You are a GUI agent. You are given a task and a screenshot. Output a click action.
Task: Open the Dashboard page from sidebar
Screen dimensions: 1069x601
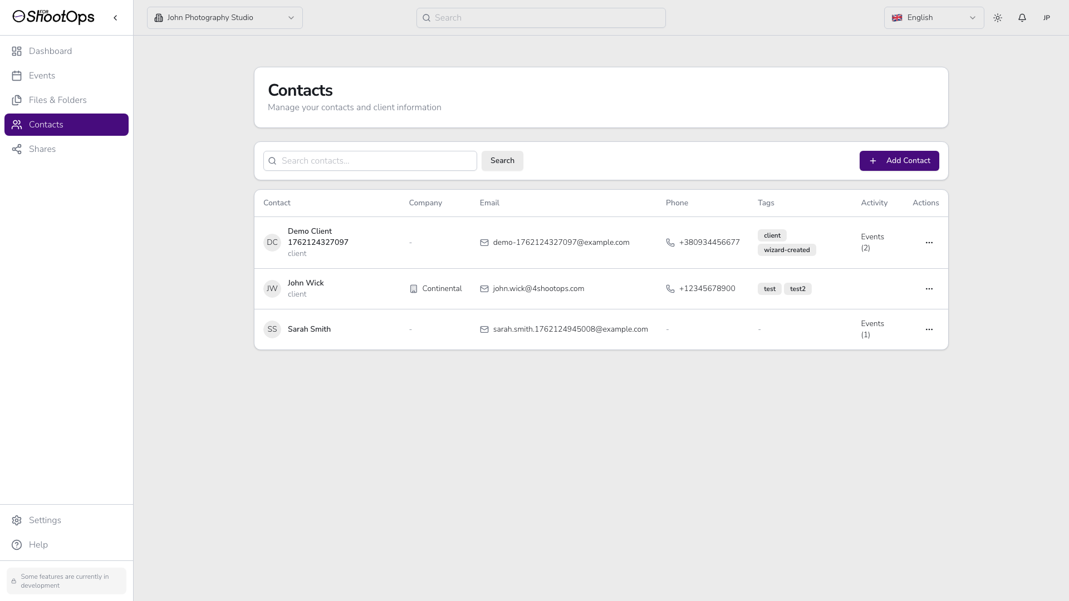[50, 51]
